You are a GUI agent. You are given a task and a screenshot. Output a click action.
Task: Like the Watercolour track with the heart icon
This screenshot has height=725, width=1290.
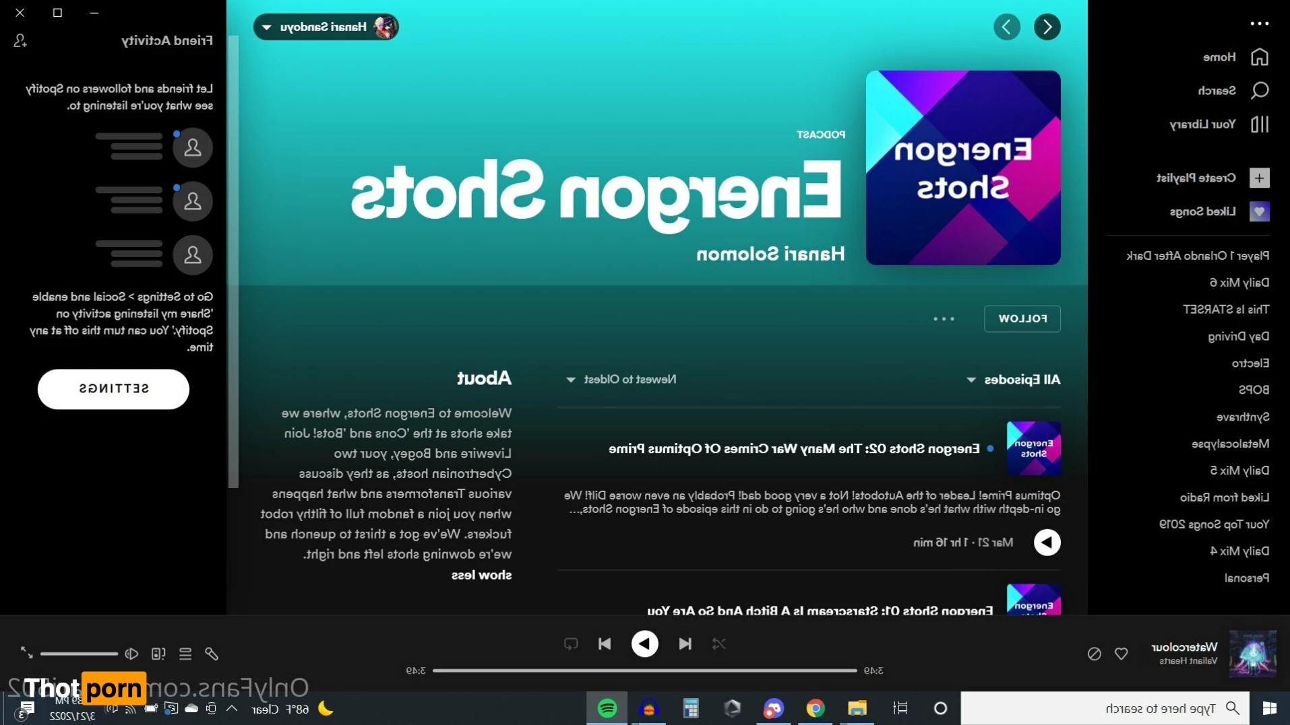click(1121, 654)
